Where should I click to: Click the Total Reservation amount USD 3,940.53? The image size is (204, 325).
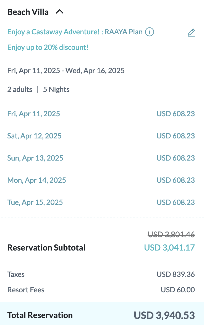(164, 315)
